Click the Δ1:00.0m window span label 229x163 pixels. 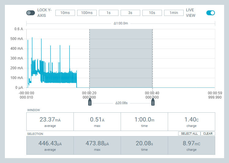[121, 23]
